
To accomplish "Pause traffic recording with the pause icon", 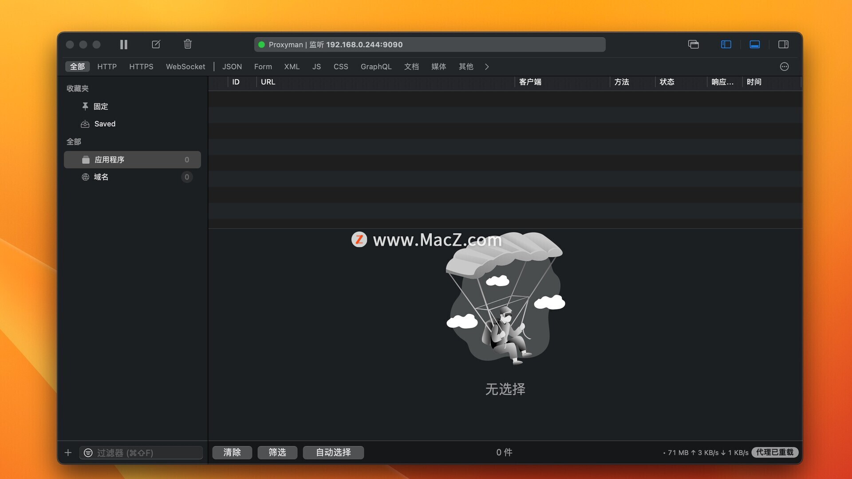I will [124, 44].
